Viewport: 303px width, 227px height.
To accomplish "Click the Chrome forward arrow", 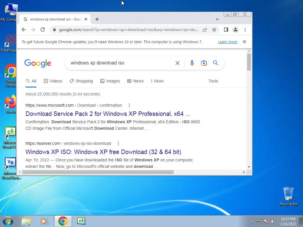I will (x=33, y=30).
